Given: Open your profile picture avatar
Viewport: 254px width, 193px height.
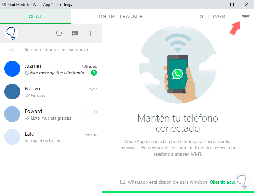Looking at the screenshot, I should pos(11,33).
